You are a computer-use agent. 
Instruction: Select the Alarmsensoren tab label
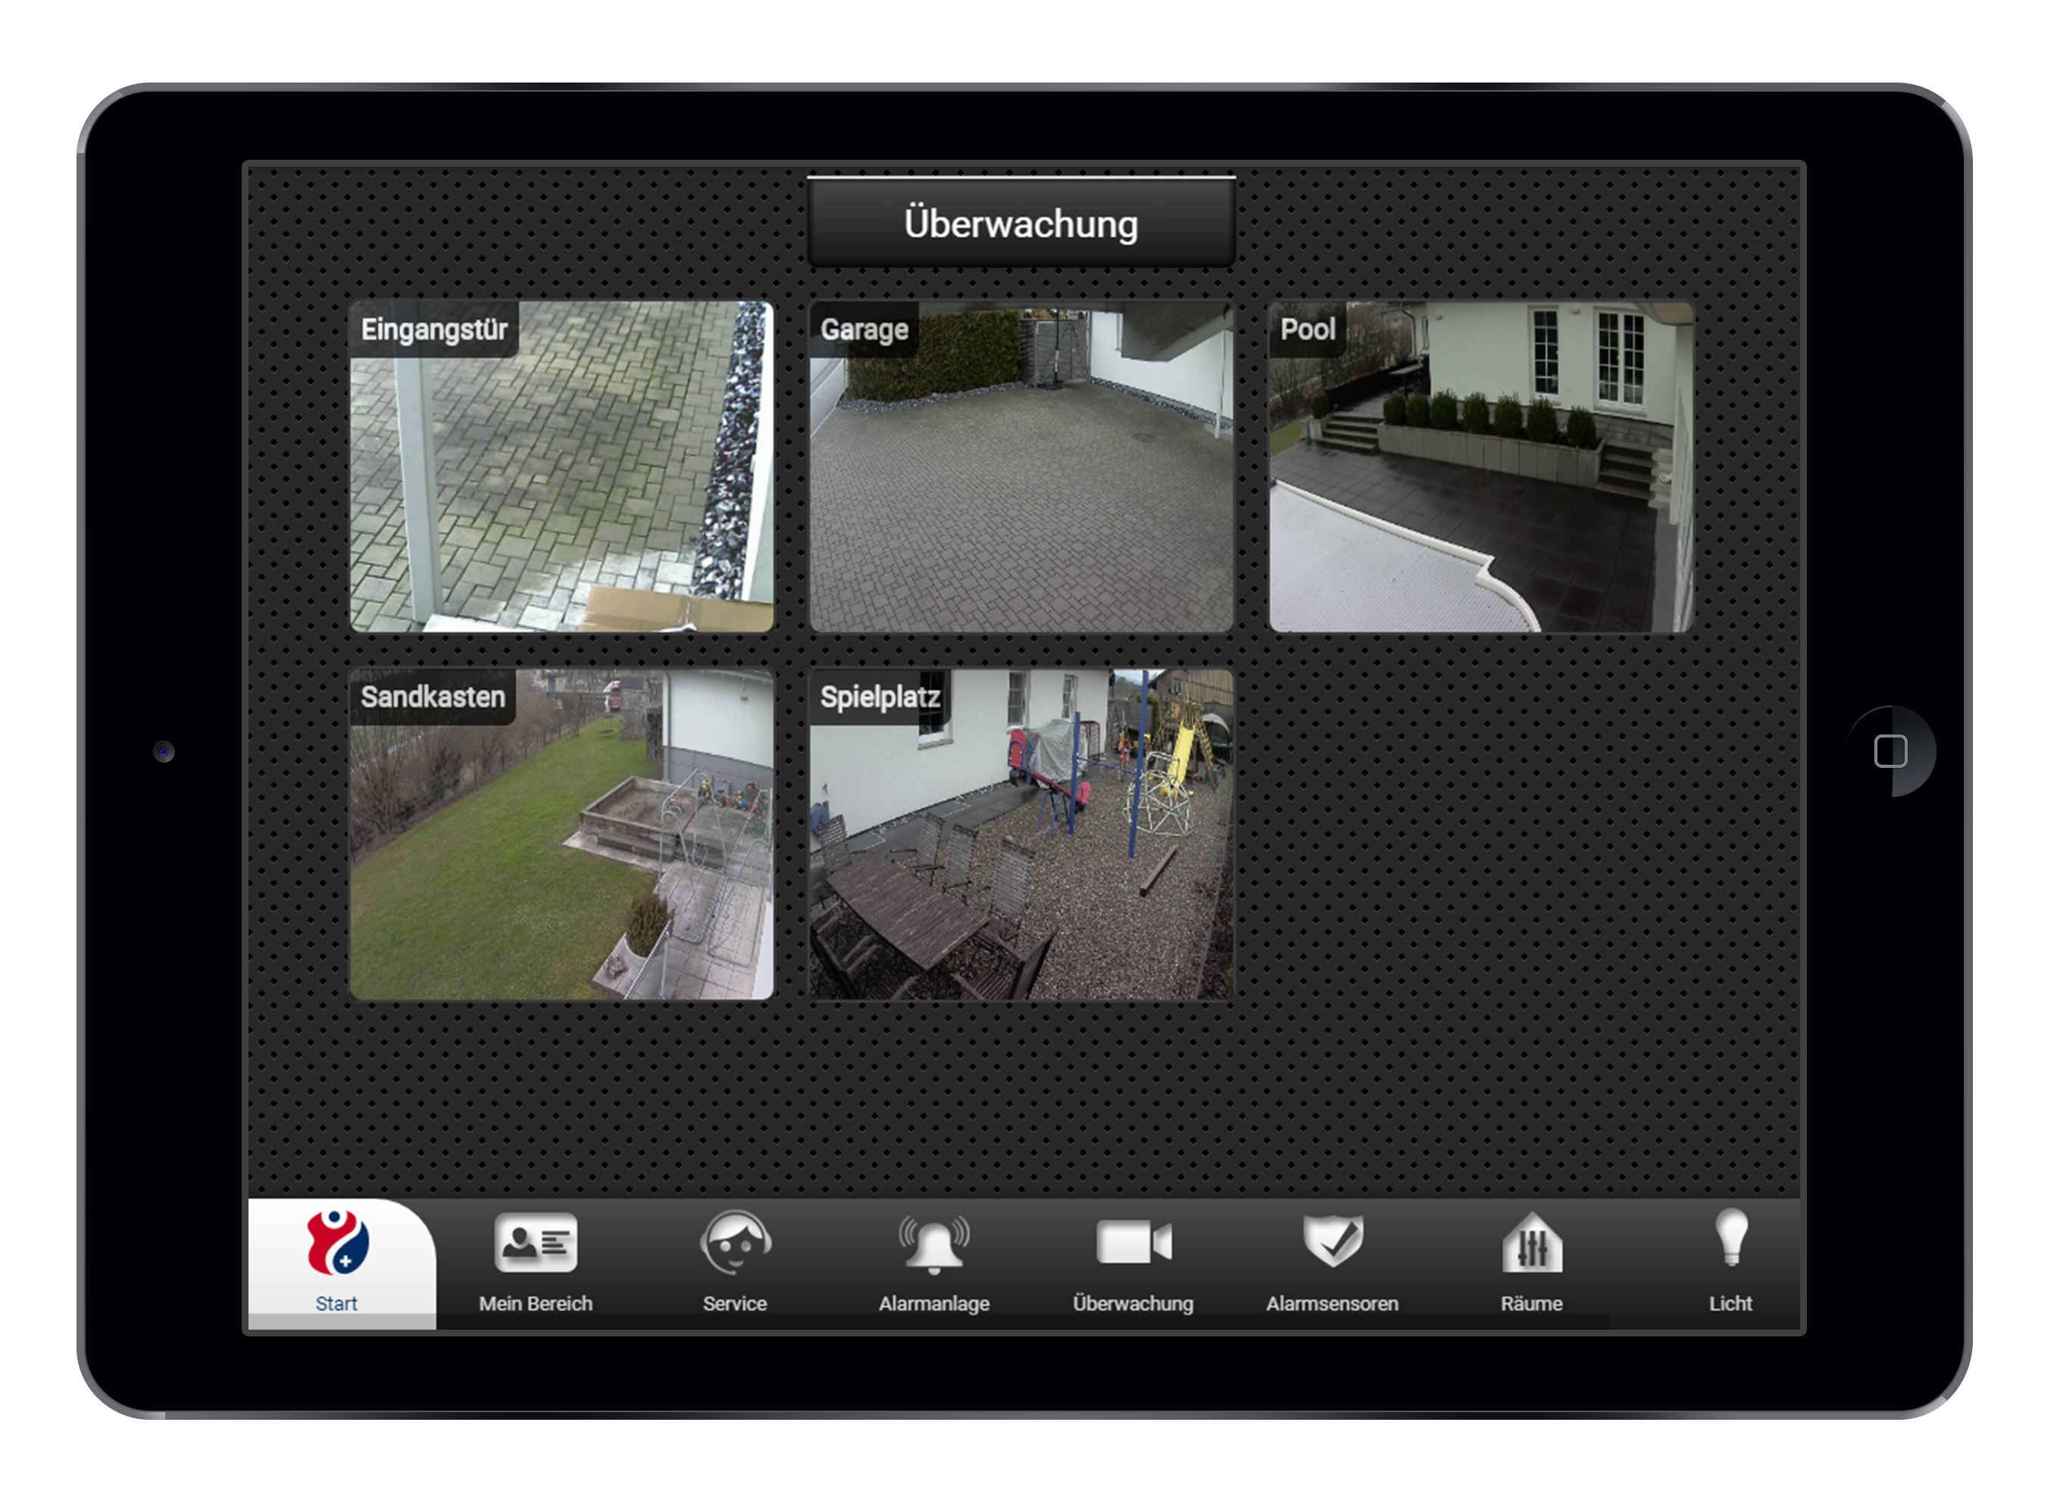1333,1304
